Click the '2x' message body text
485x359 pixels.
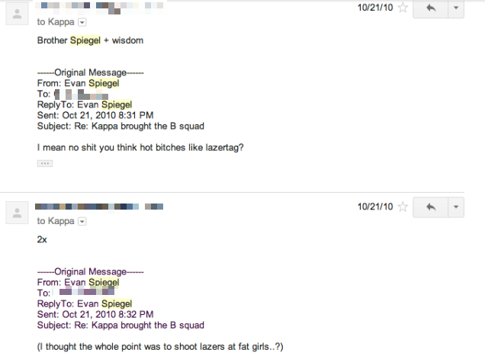(42, 239)
